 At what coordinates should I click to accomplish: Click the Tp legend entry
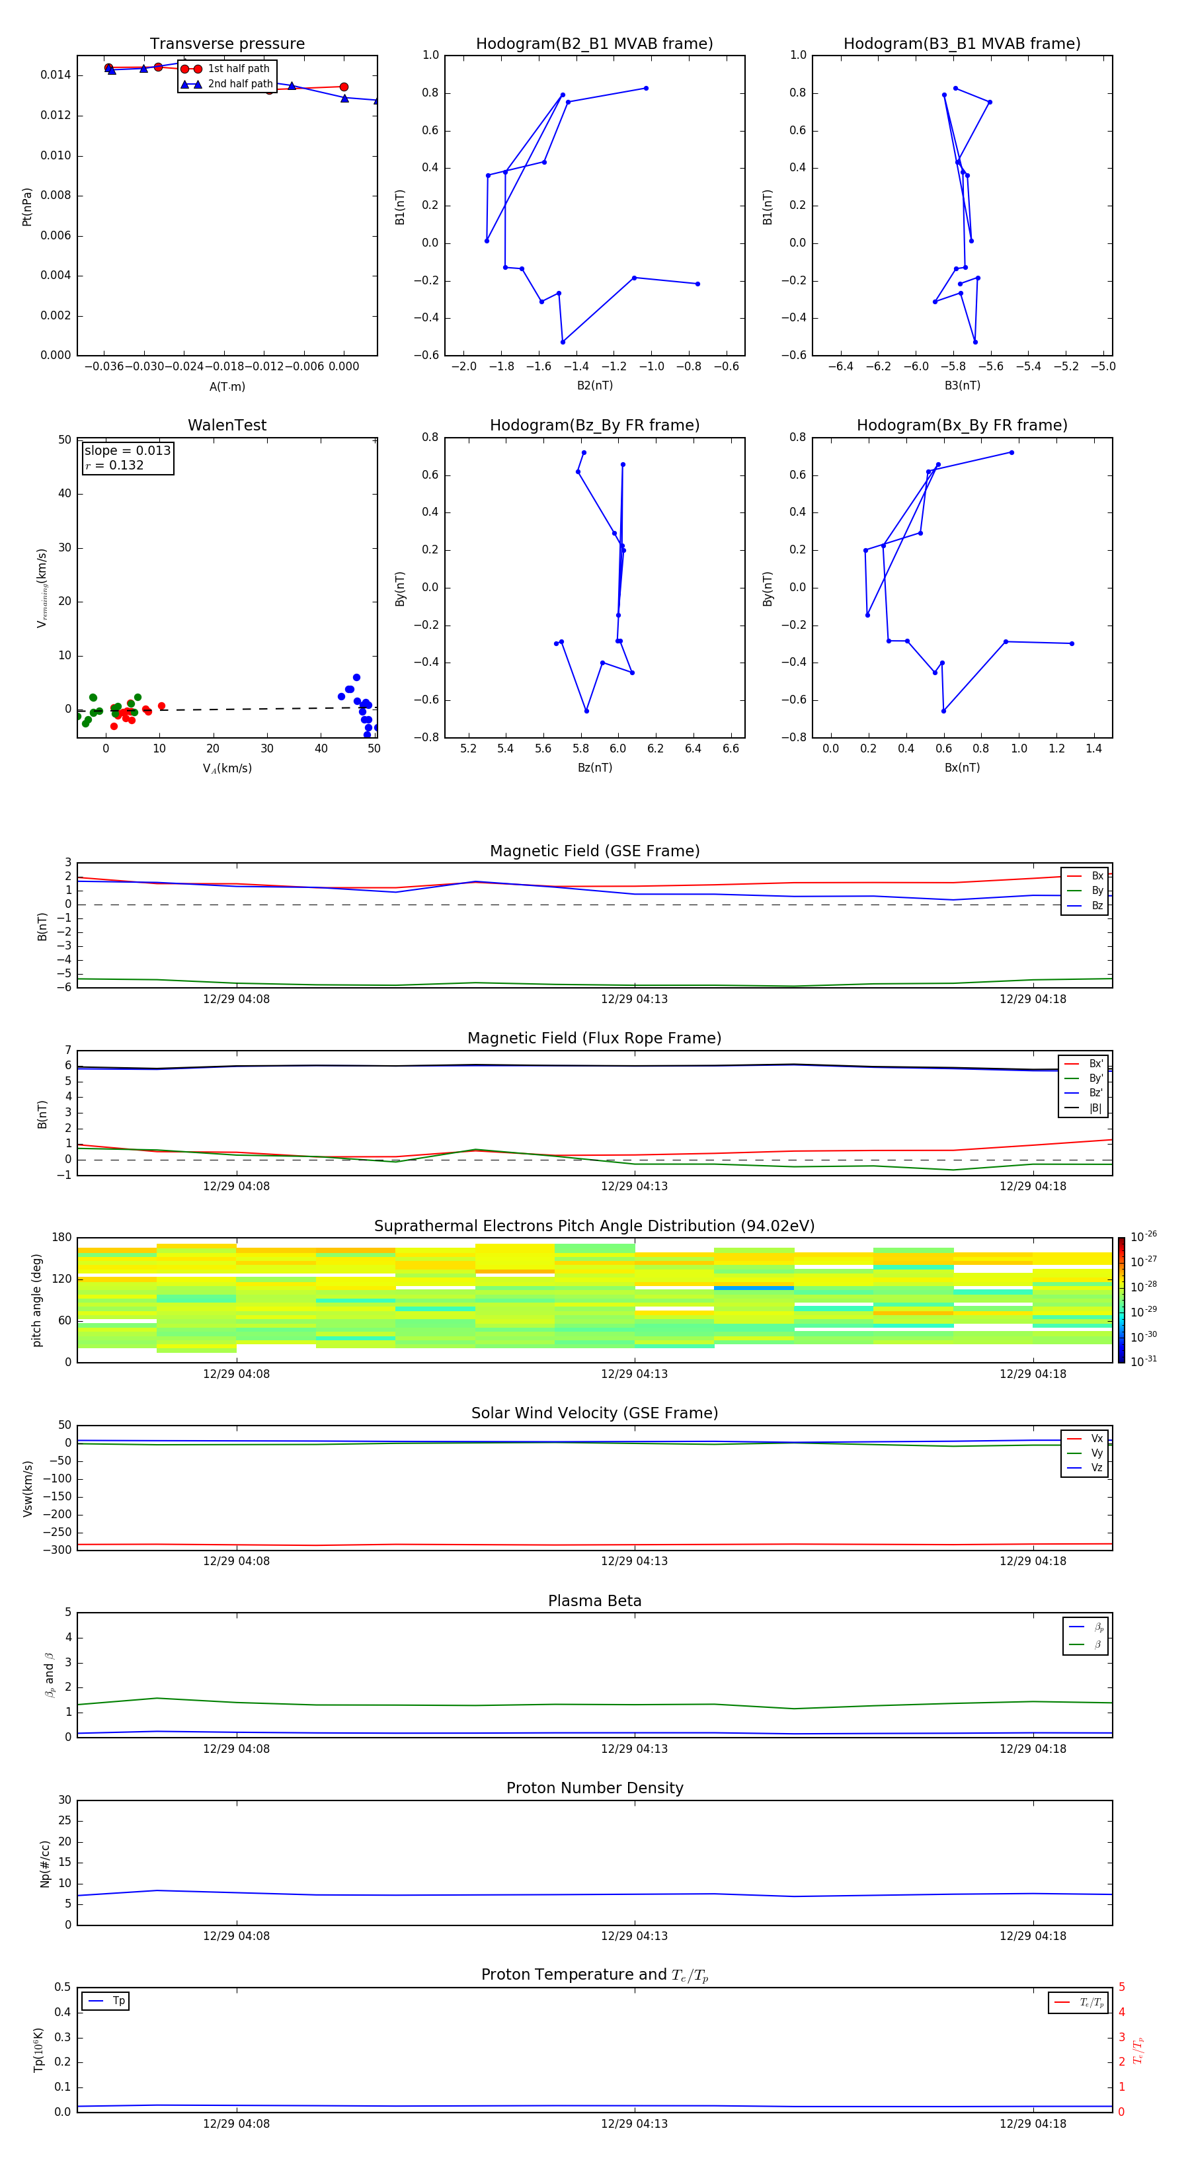(x=105, y=2001)
